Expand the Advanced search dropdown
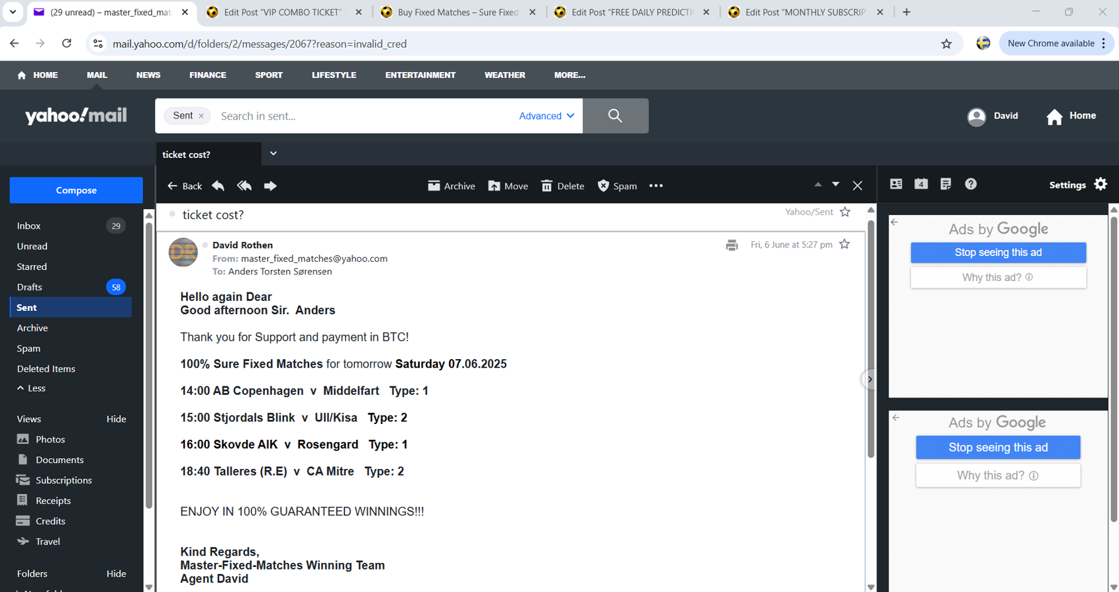This screenshot has width=1119, height=592. click(546, 116)
